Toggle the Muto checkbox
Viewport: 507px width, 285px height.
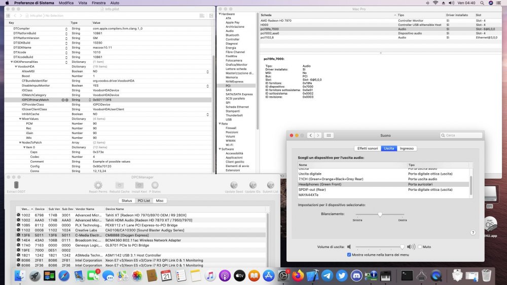(420, 247)
